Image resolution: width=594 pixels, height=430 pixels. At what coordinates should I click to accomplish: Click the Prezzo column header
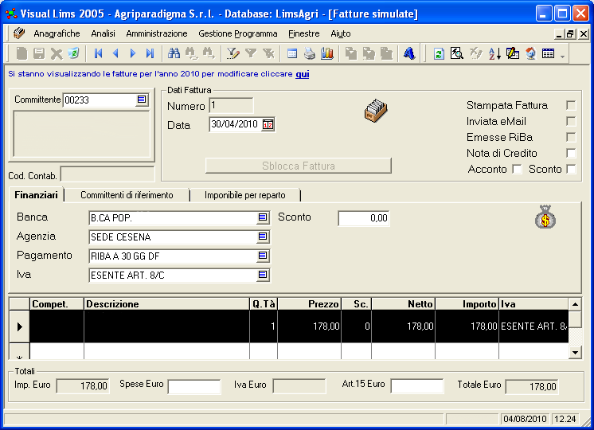(x=310, y=304)
